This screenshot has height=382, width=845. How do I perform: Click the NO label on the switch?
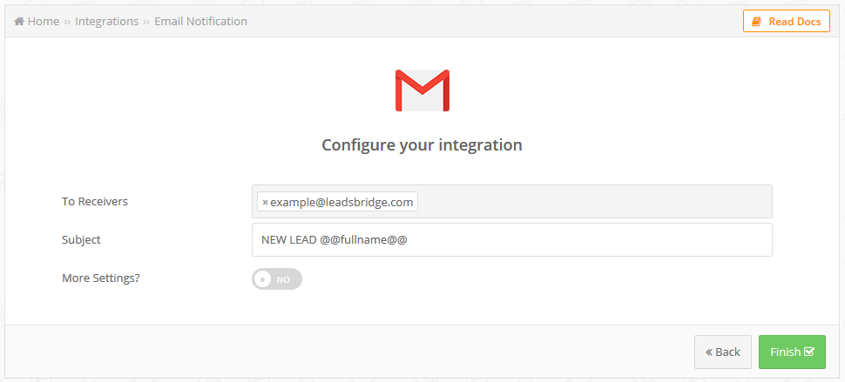tap(283, 280)
